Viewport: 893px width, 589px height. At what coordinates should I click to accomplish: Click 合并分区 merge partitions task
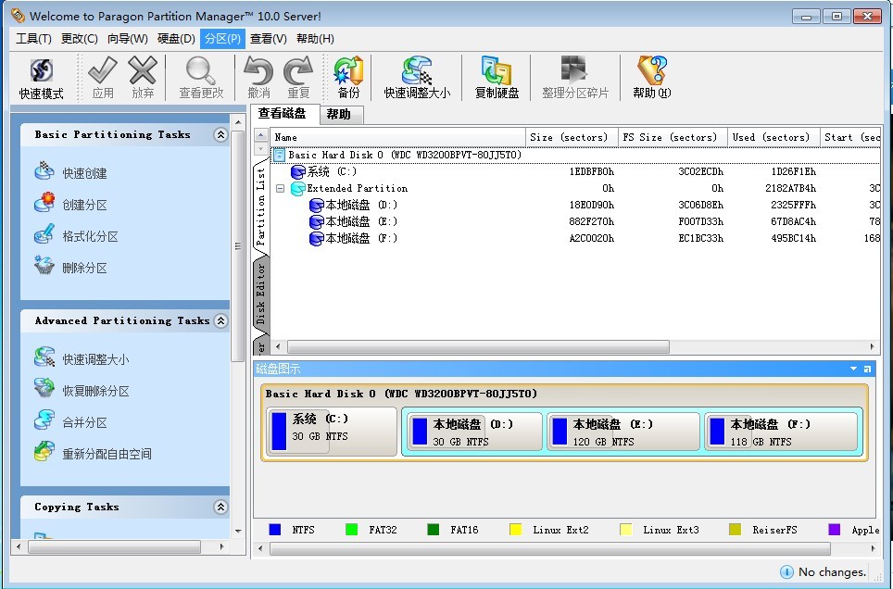click(x=84, y=422)
